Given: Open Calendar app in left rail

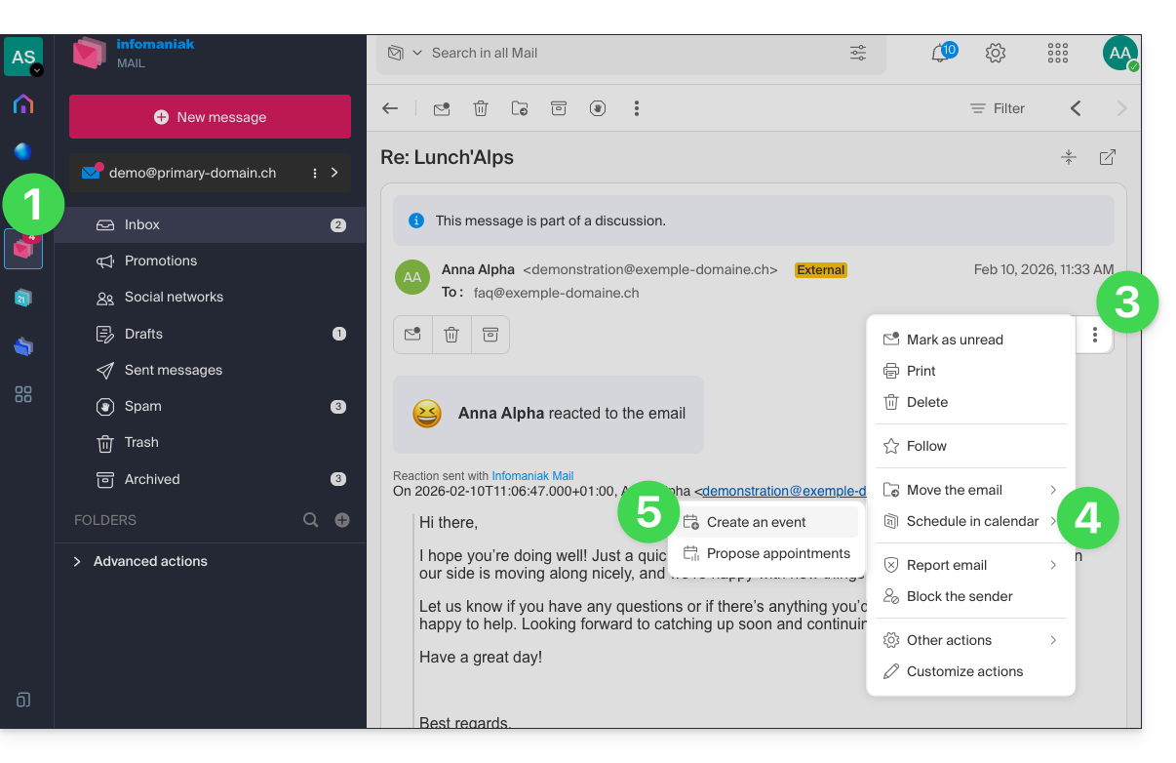Looking at the screenshot, I should (23, 298).
